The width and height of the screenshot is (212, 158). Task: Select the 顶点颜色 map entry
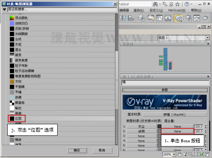62,18
